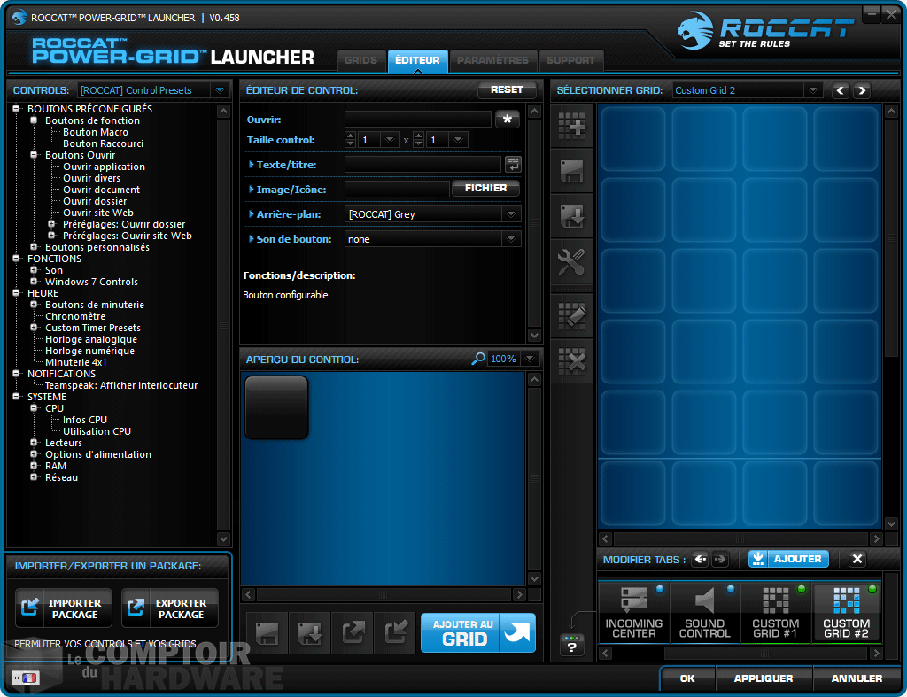This screenshot has height=697, width=907.
Task: Click the delete grid X icon
Action: pos(571,360)
